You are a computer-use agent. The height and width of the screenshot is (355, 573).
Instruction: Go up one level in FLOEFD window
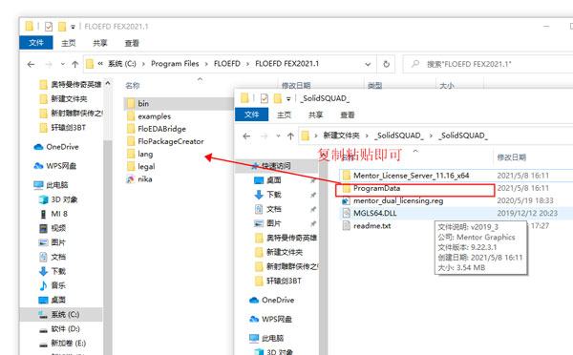coord(74,64)
